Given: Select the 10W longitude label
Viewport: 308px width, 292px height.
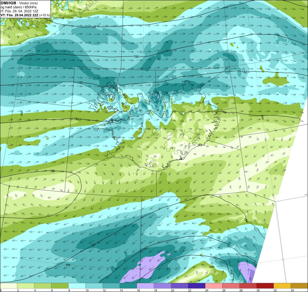Looking at the screenshot, I should coord(262,117).
